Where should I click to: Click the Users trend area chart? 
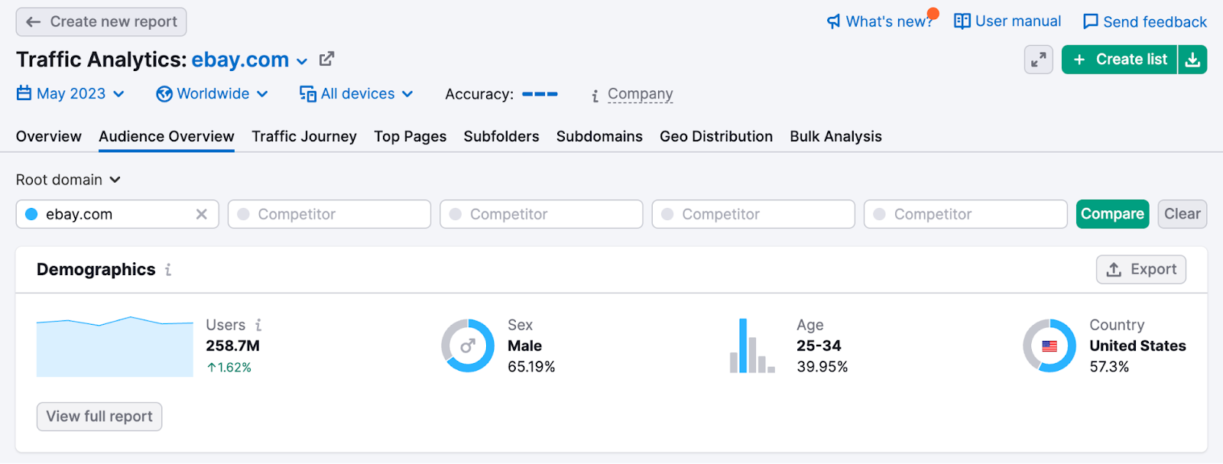[115, 346]
